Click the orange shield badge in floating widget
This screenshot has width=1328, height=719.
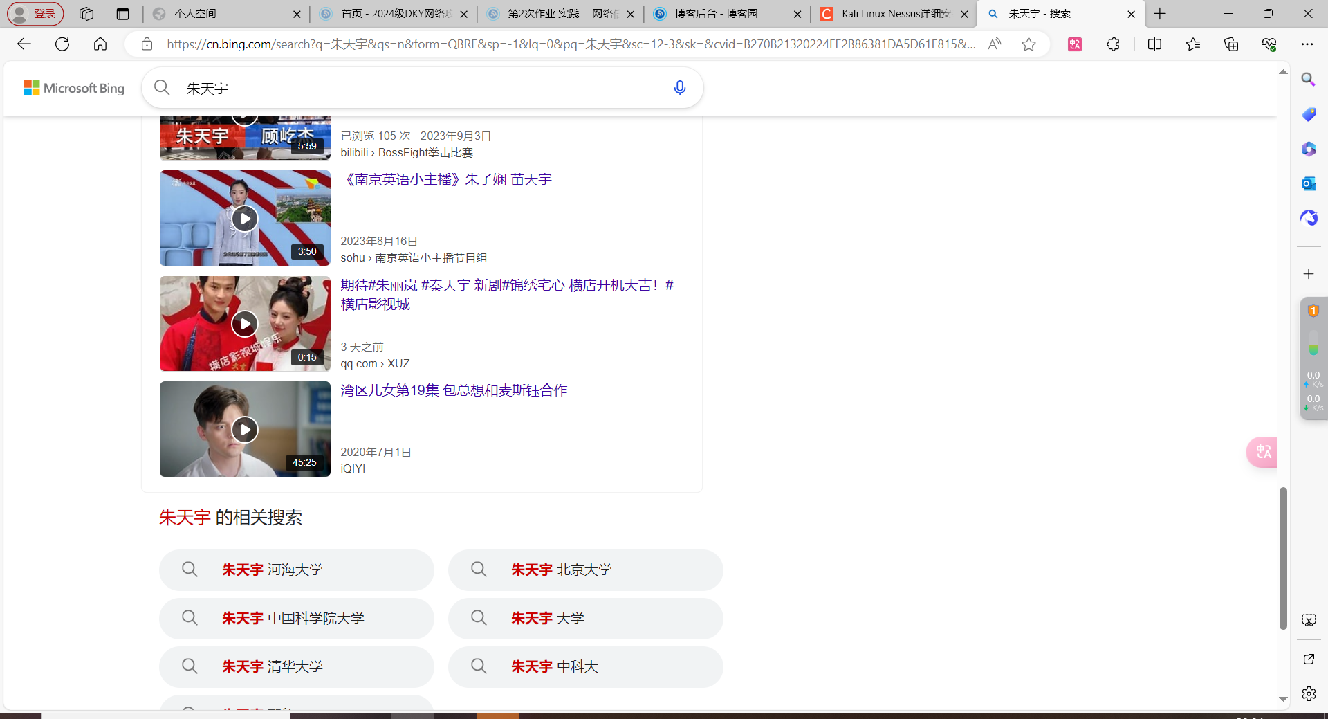(x=1313, y=311)
